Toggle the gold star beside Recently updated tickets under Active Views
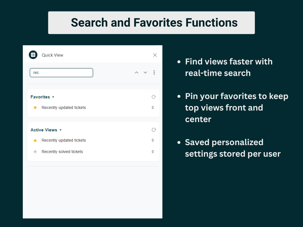Image resolution: width=303 pixels, height=227 pixels. pyautogui.click(x=35, y=140)
